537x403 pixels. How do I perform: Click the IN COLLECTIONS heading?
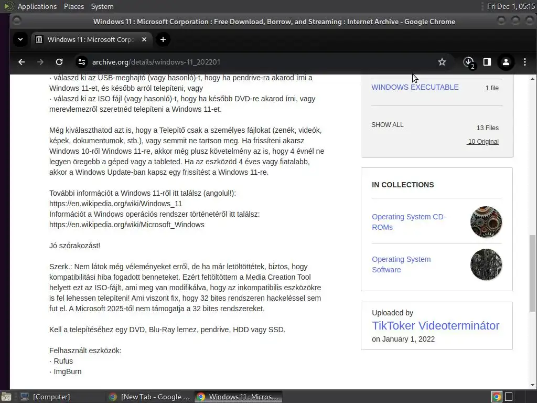pos(403,185)
